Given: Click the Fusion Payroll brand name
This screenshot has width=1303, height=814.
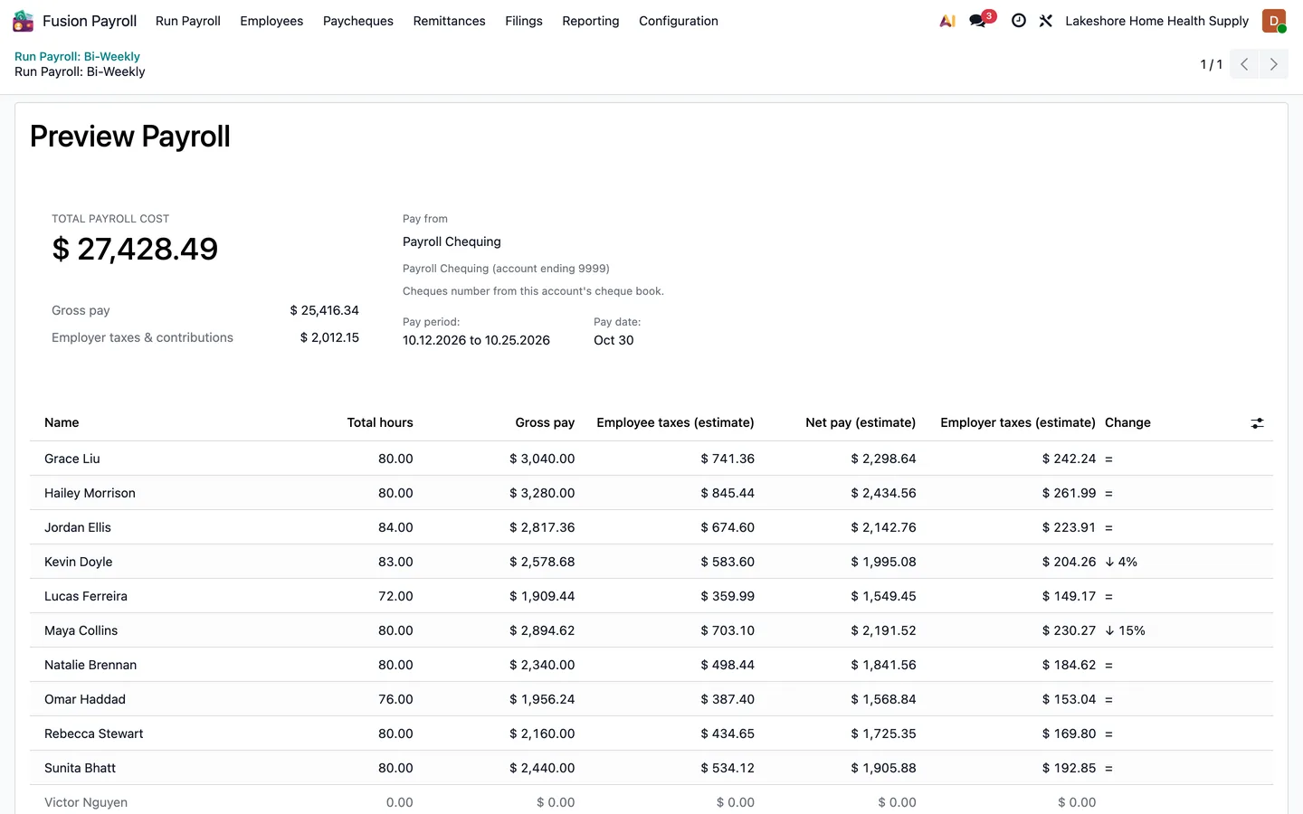Looking at the screenshot, I should (90, 21).
